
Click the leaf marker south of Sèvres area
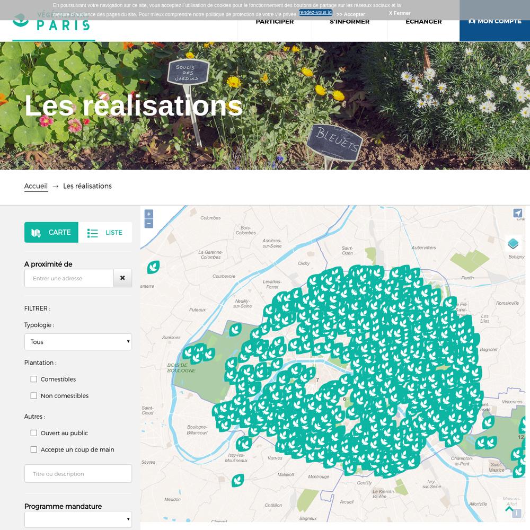click(237, 480)
